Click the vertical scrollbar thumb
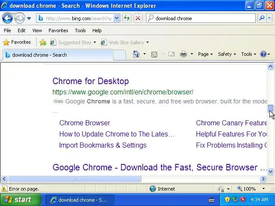Screen dimensions: 275x206 270,108
